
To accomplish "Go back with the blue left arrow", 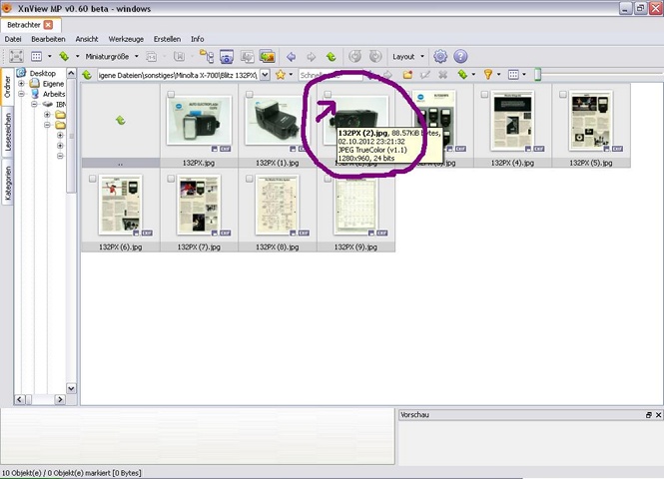I will pos(291,57).
